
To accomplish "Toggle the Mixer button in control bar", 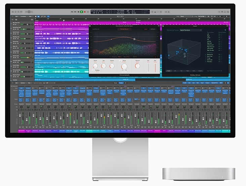I will [29, 12].
